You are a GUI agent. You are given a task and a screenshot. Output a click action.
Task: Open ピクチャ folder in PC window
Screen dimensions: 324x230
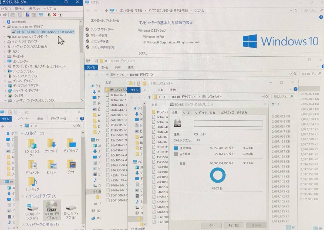tap(51, 167)
